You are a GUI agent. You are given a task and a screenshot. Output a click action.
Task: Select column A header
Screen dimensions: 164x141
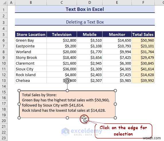11,3
